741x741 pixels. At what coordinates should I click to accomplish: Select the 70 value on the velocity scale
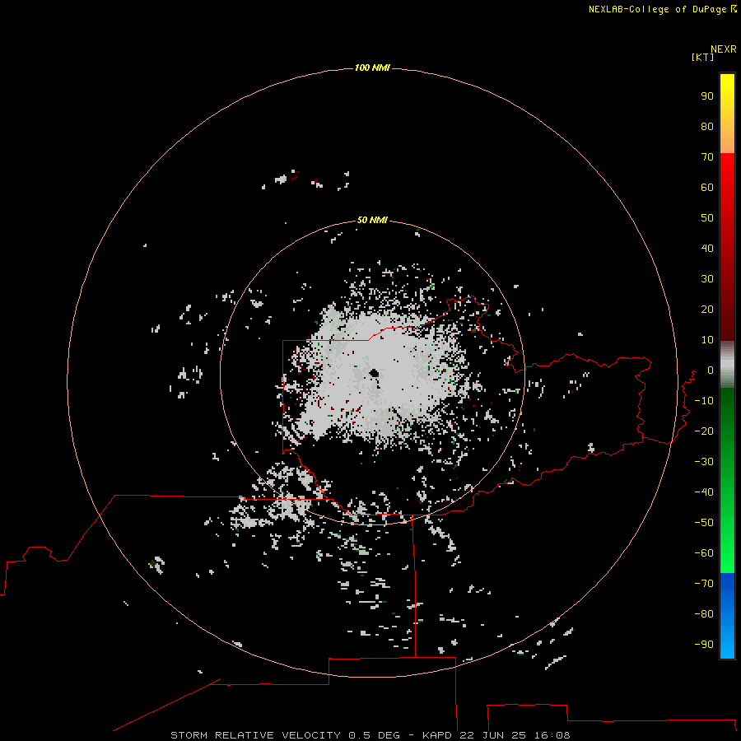707,157
